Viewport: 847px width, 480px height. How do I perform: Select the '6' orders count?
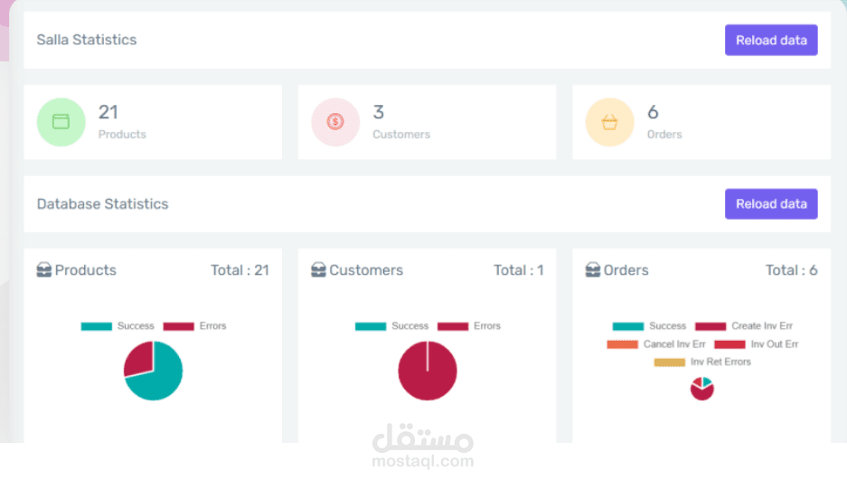(x=653, y=112)
